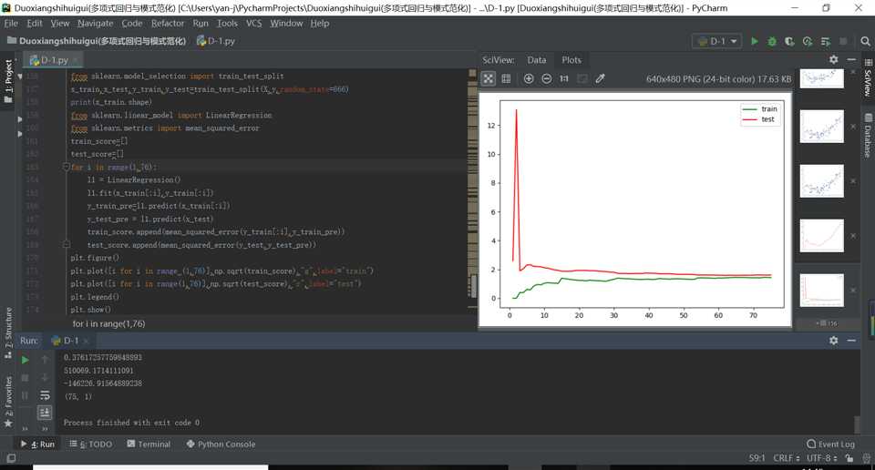Viewport: 875px width, 470px height.
Task: Open the Favorites side tool window
Action: click(x=8, y=402)
